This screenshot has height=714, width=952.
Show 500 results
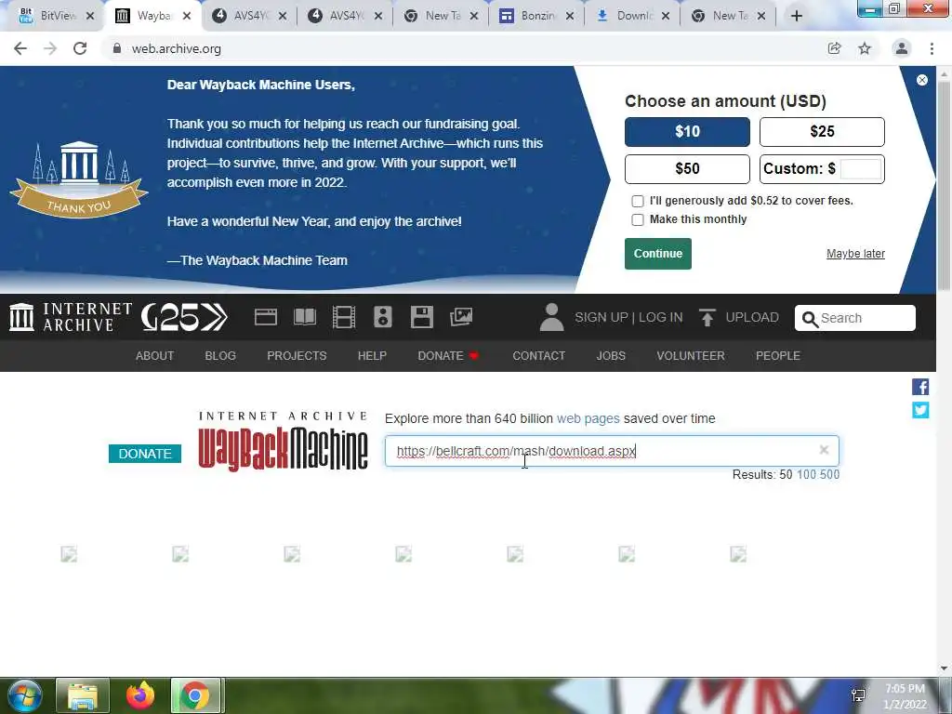coord(830,475)
